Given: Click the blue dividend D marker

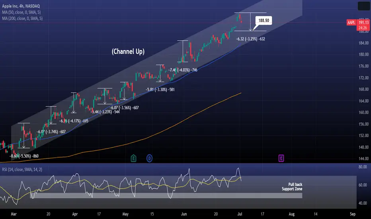Looking at the screenshot, I should 149,158.
